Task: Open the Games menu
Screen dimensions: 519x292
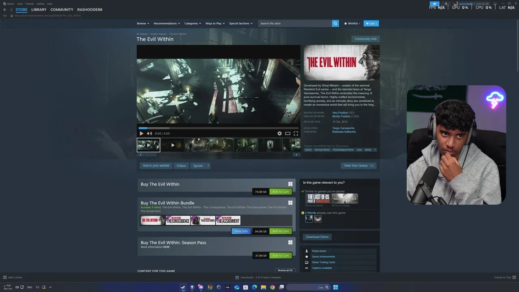Action: point(40,4)
